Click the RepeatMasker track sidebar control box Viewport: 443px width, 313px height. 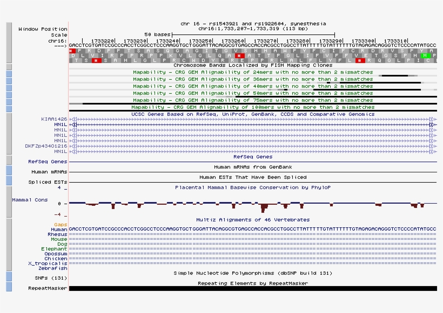coord(9,288)
